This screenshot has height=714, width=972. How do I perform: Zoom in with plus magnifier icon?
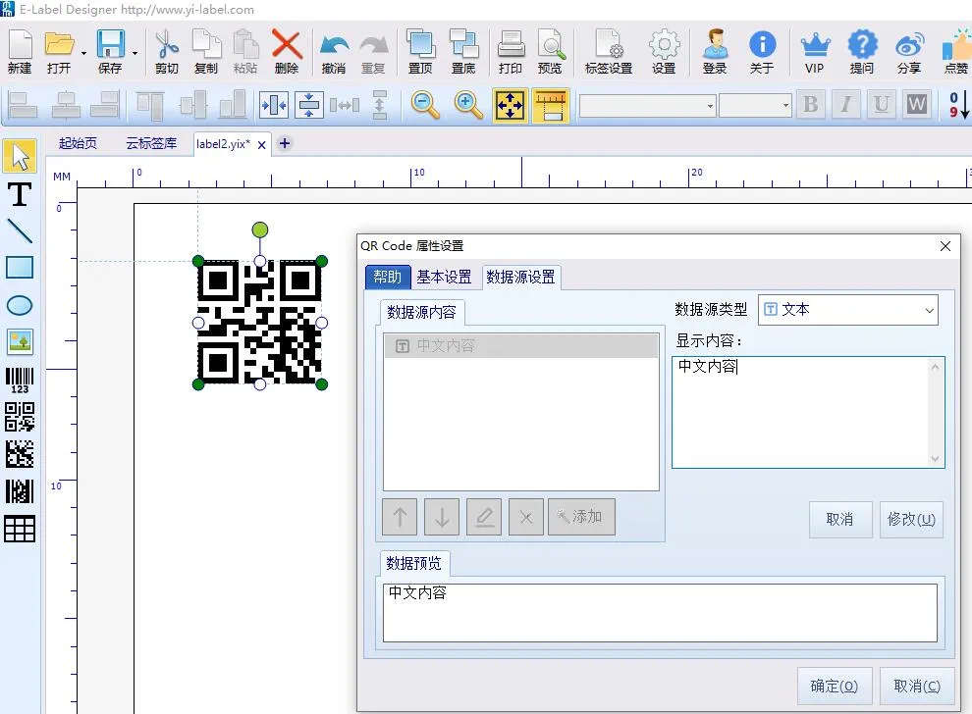pyautogui.click(x=468, y=105)
